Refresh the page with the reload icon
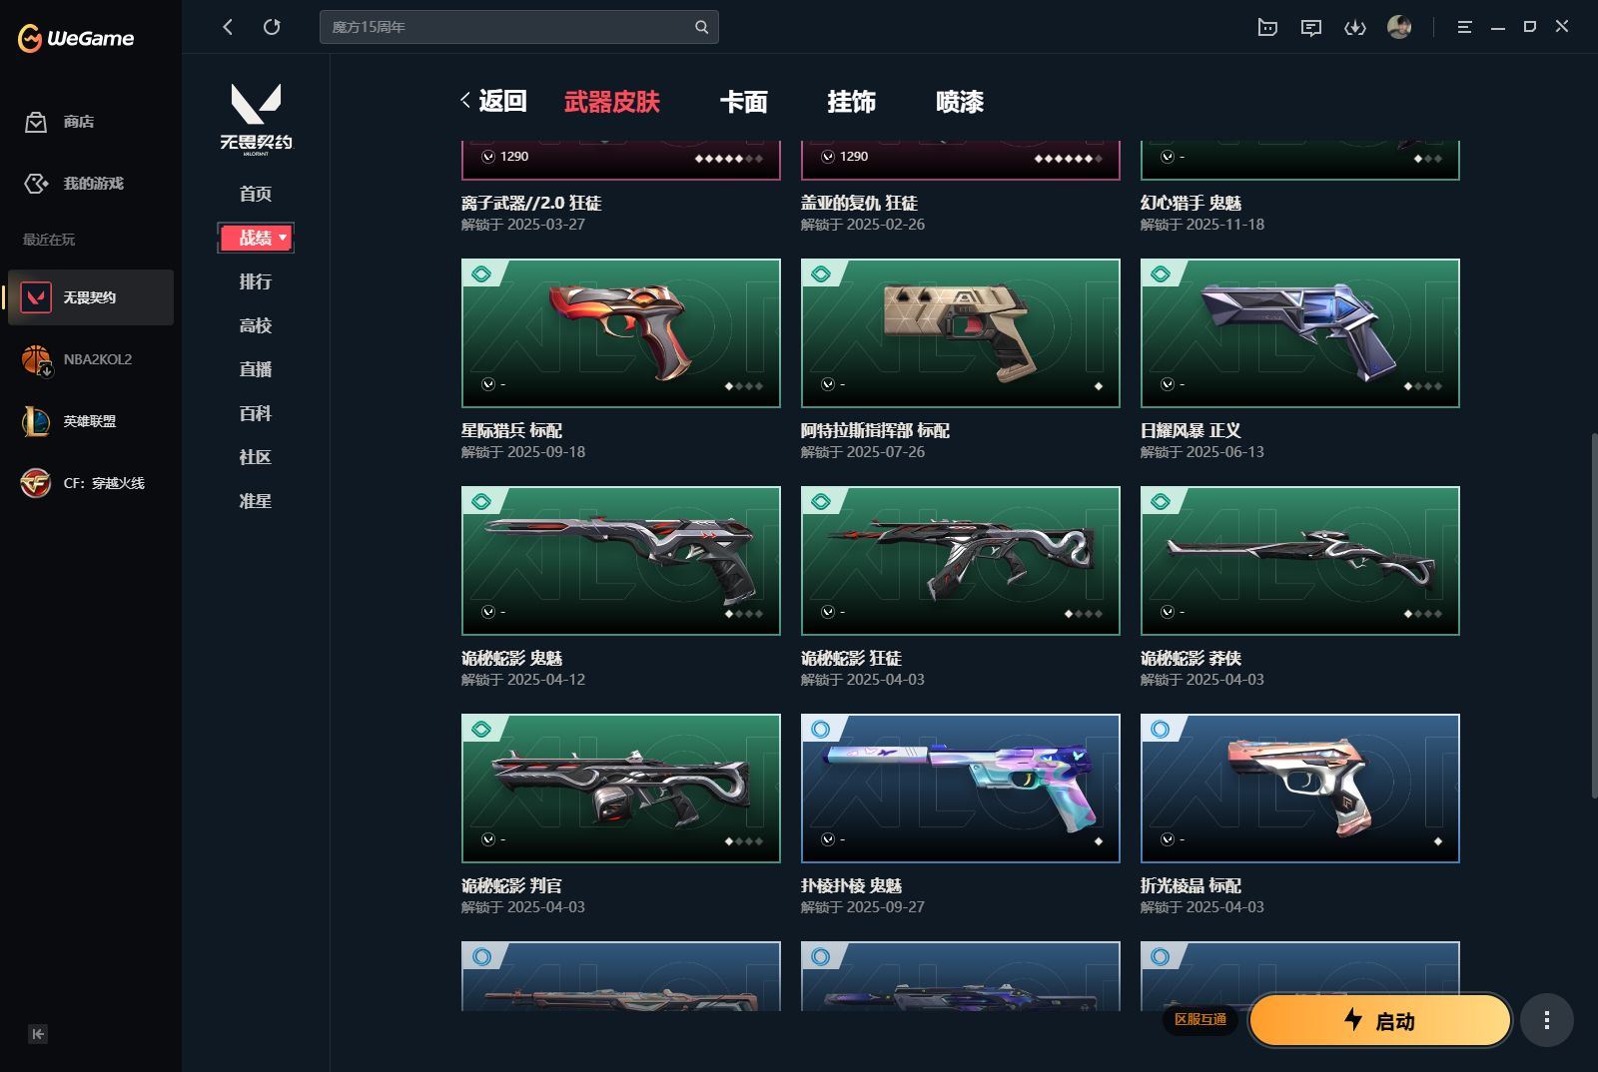This screenshot has height=1072, width=1598. click(272, 27)
